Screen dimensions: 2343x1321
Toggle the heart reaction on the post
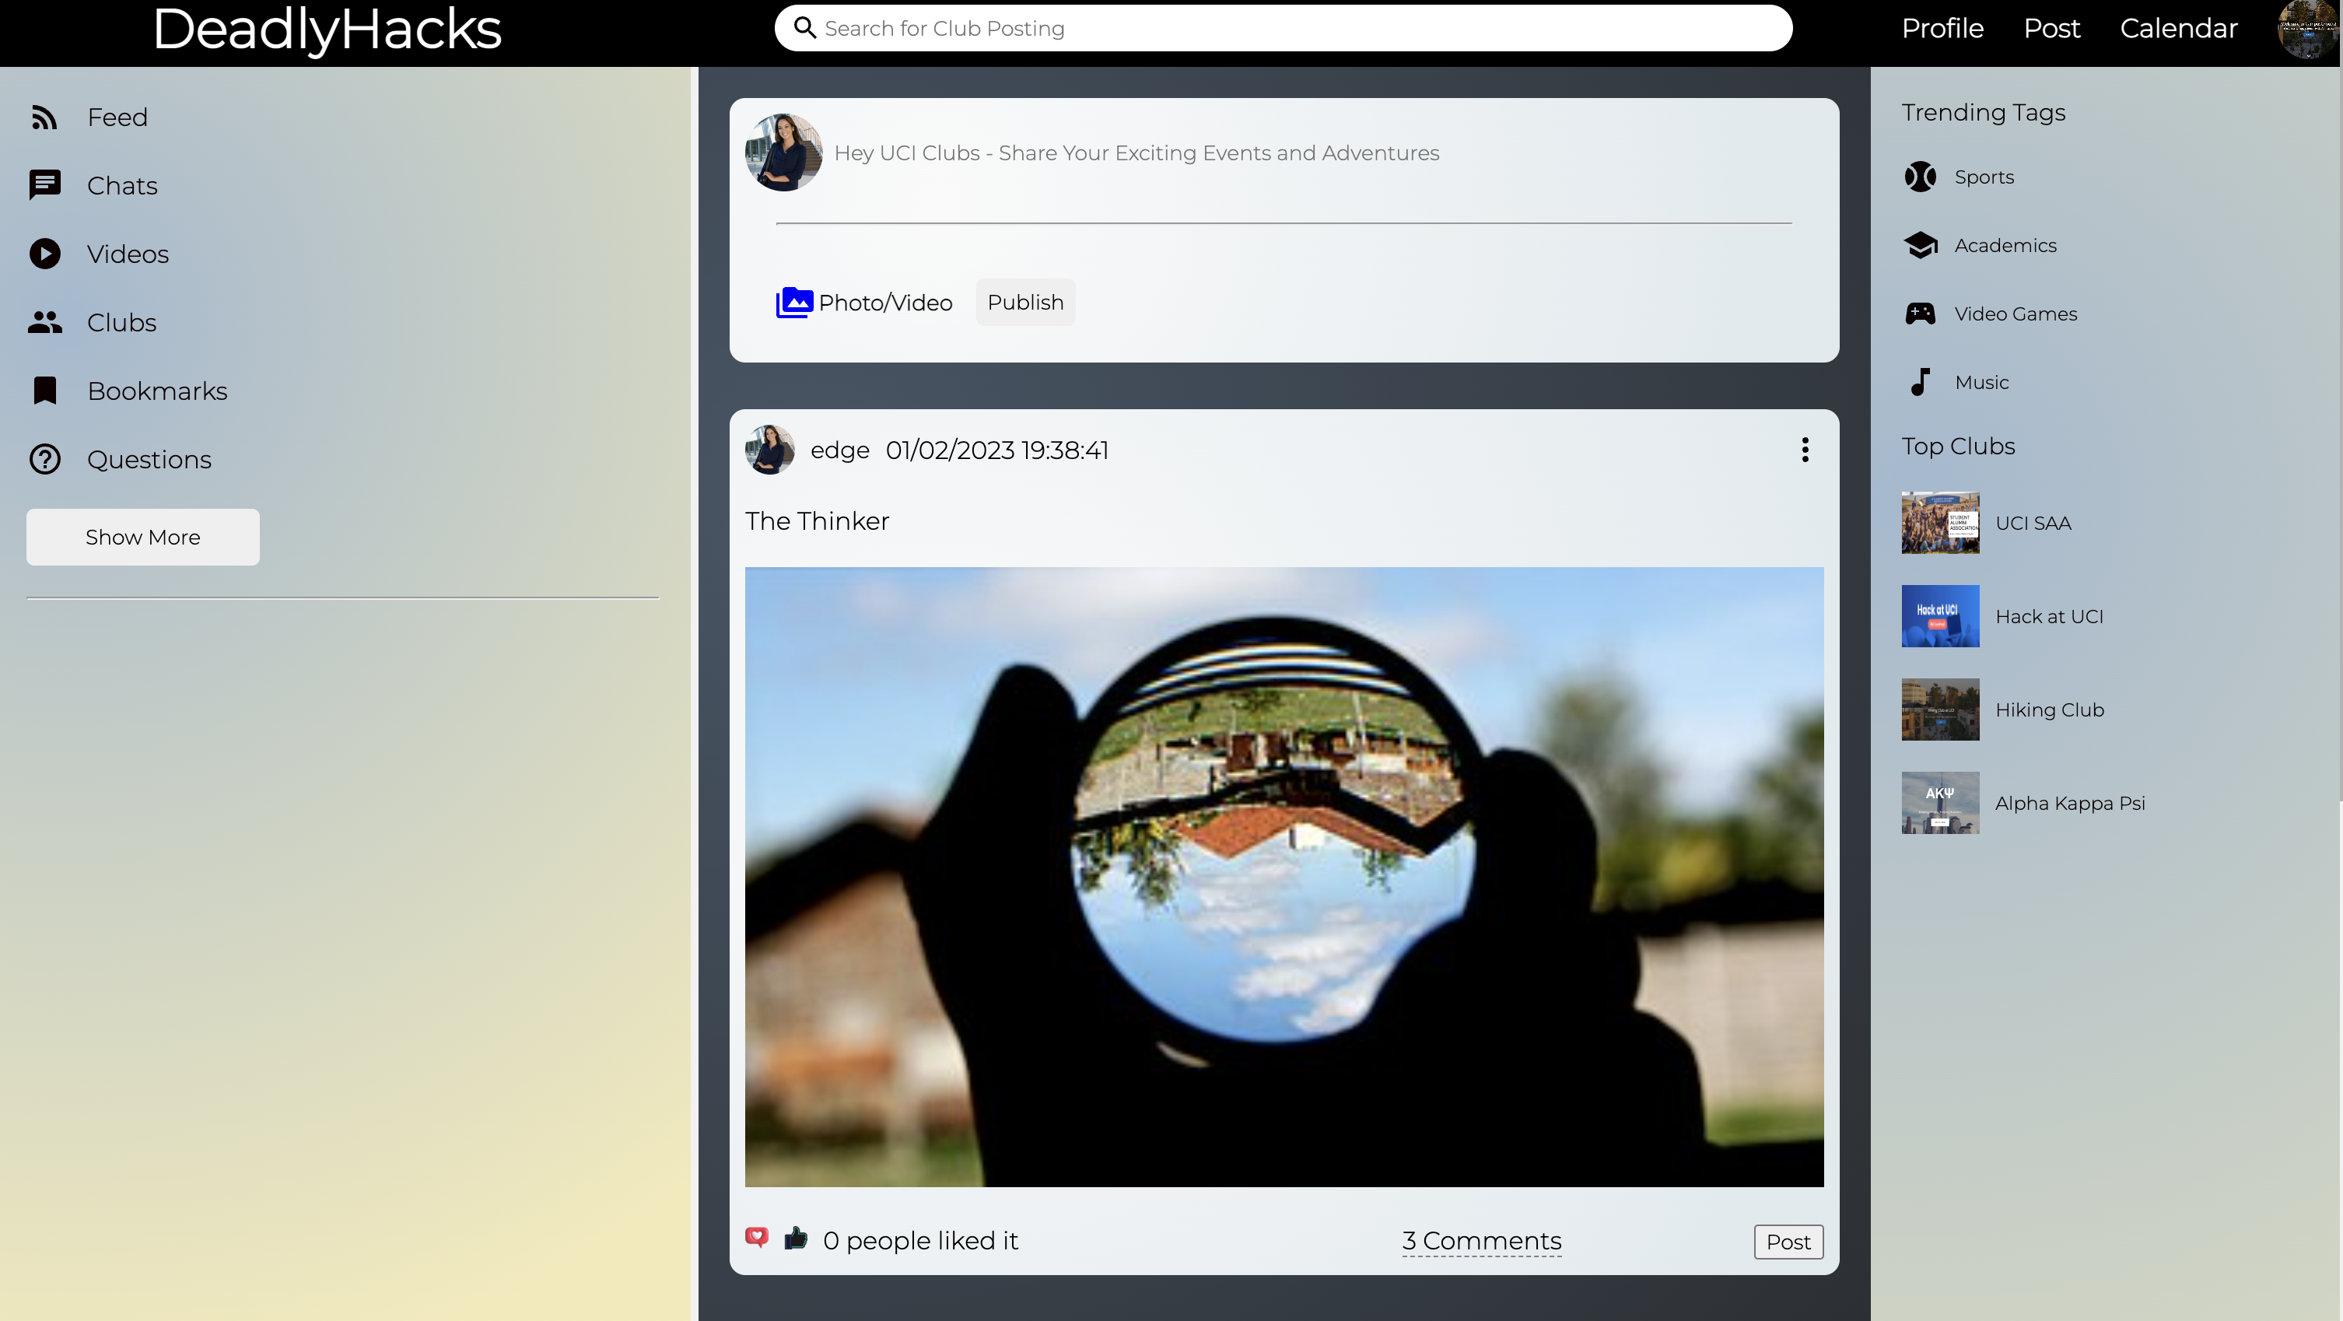tap(757, 1237)
